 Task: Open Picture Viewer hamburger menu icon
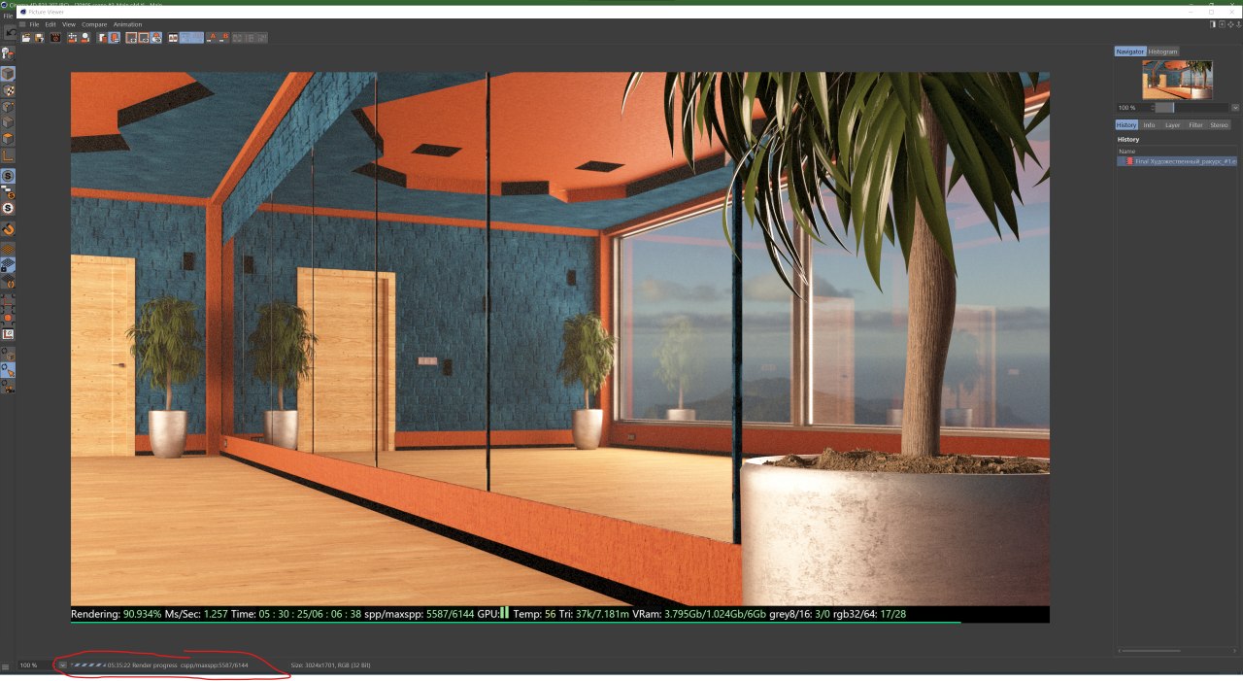[x=22, y=24]
